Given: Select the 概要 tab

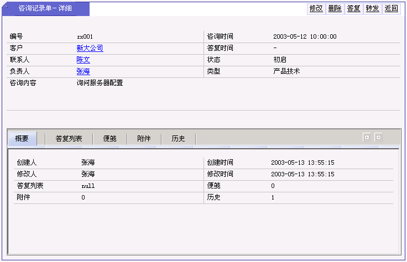Looking at the screenshot, I should pyautogui.click(x=22, y=139).
